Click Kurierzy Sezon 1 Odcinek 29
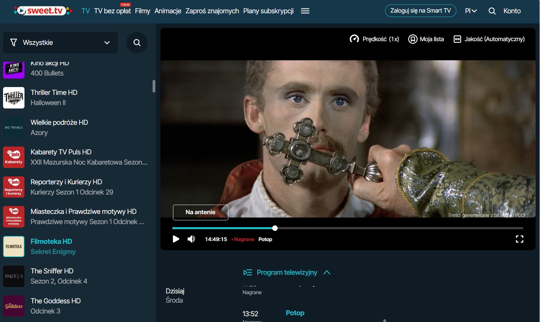This screenshot has height=322, width=540. coord(72,192)
